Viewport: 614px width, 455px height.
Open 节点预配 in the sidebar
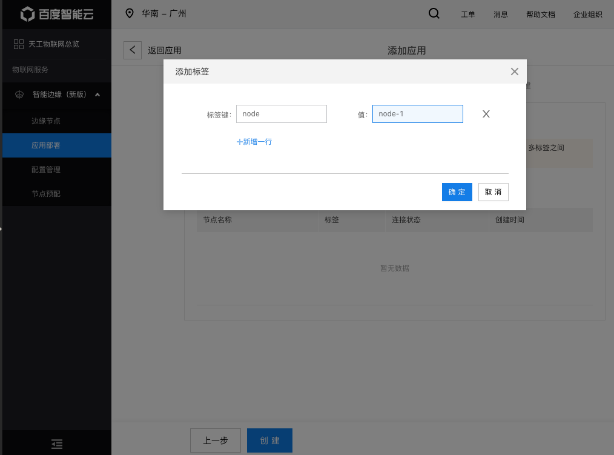click(57, 194)
